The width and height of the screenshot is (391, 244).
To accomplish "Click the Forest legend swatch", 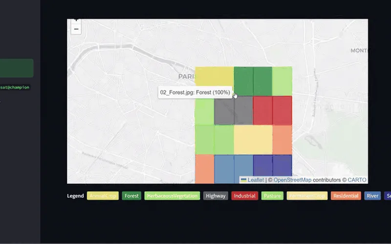I will (131, 196).
